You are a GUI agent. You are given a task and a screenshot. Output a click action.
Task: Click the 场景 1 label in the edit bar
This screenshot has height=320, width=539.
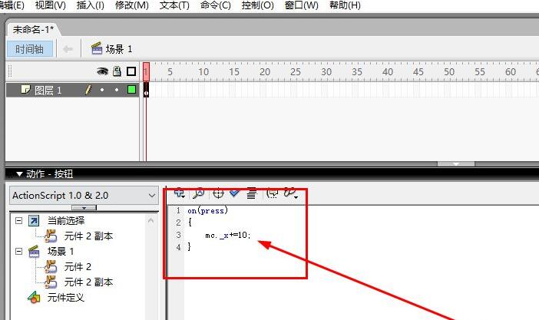[119, 49]
